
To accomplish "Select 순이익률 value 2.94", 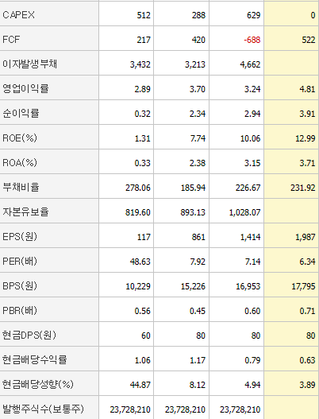I will [252, 114].
